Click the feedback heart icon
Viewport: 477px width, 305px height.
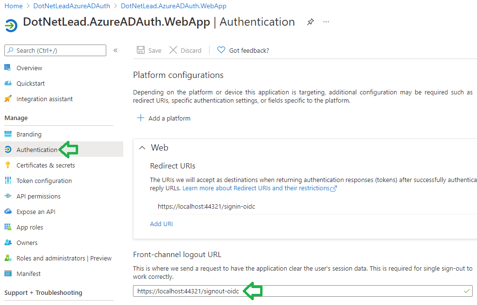click(x=221, y=50)
